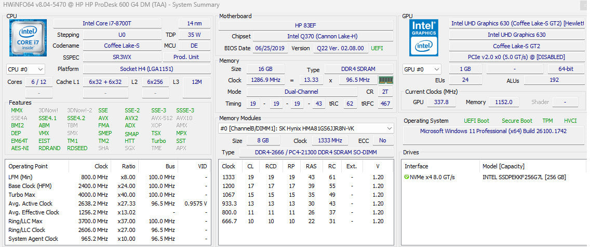Click the L1 cache 6x32 + 6x32 field

pyautogui.click(x=105, y=82)
